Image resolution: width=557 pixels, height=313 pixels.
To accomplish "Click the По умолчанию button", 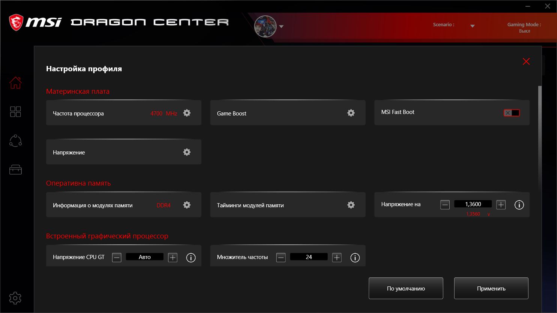I will tap(406, 288).
